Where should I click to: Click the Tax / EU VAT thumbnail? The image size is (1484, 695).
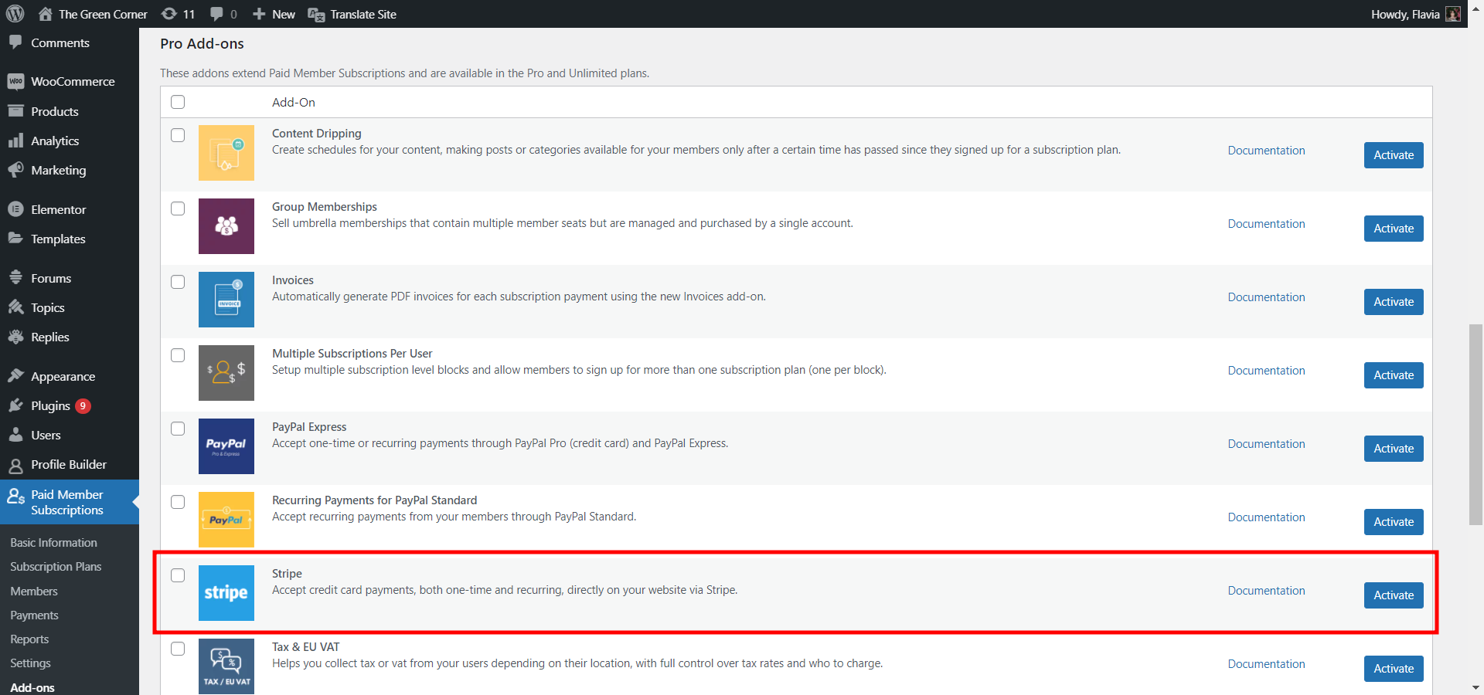click(x=226, y=666)
